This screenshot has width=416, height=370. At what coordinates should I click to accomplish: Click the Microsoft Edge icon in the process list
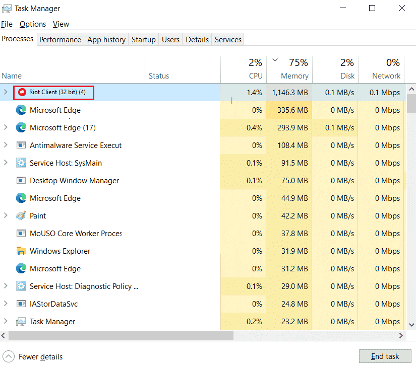point(21,110)
